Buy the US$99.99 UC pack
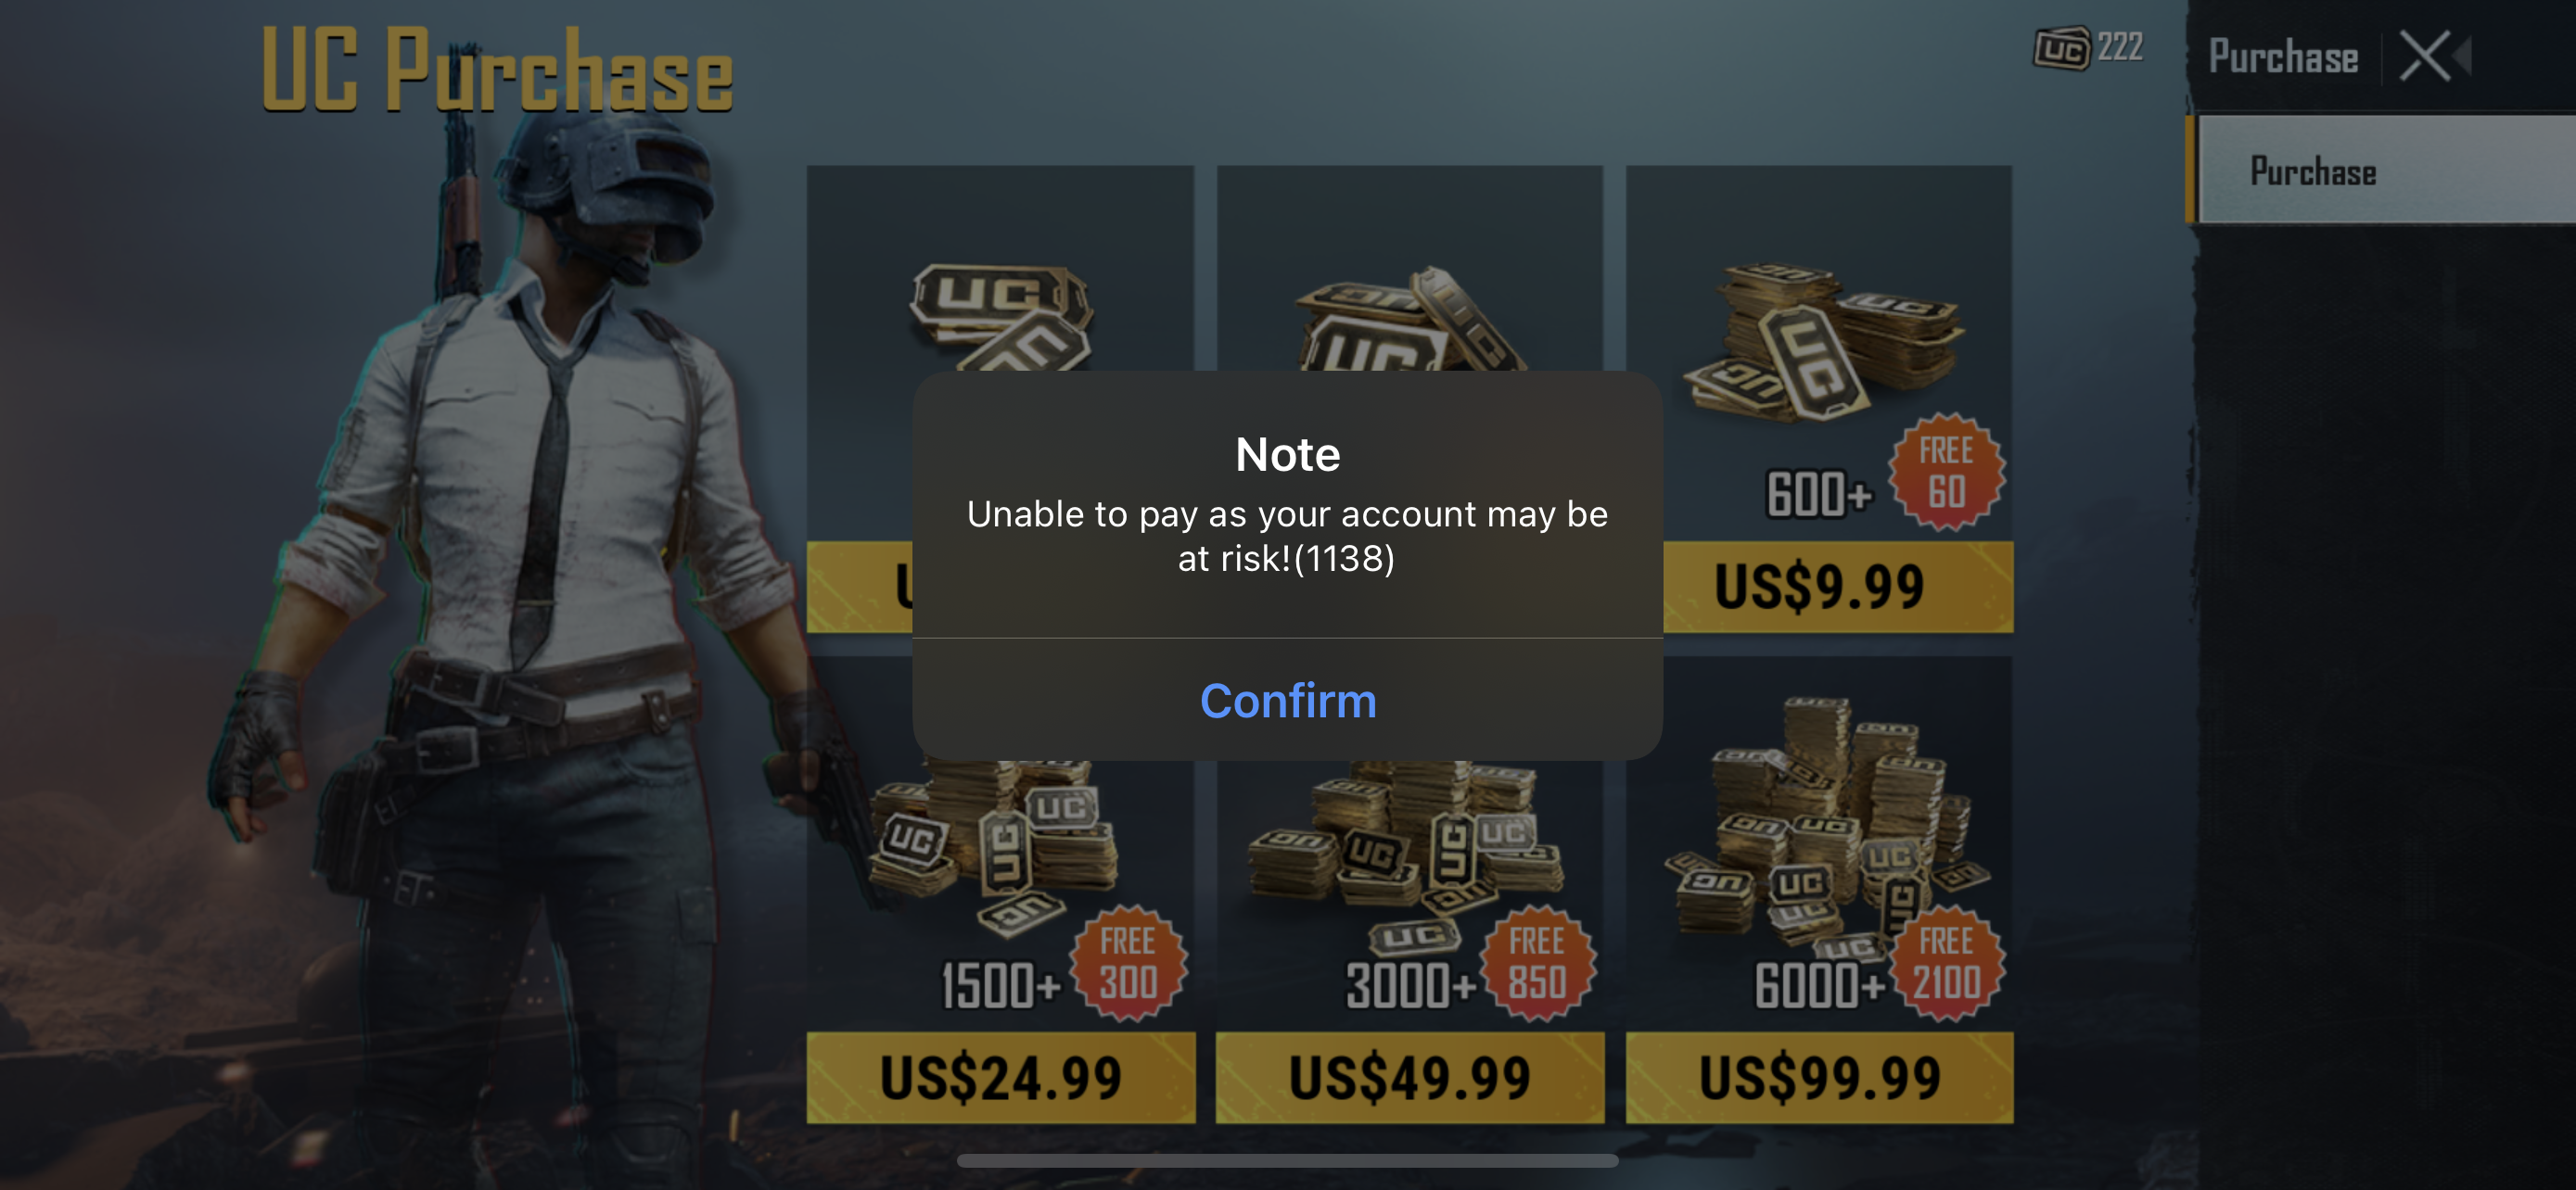The height and width of the screenshot is (1190, 2576). (1819, 1077)
